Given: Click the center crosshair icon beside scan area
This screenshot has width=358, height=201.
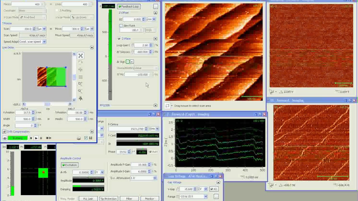Looking at the screenshot, I should (x=81, y=70).
